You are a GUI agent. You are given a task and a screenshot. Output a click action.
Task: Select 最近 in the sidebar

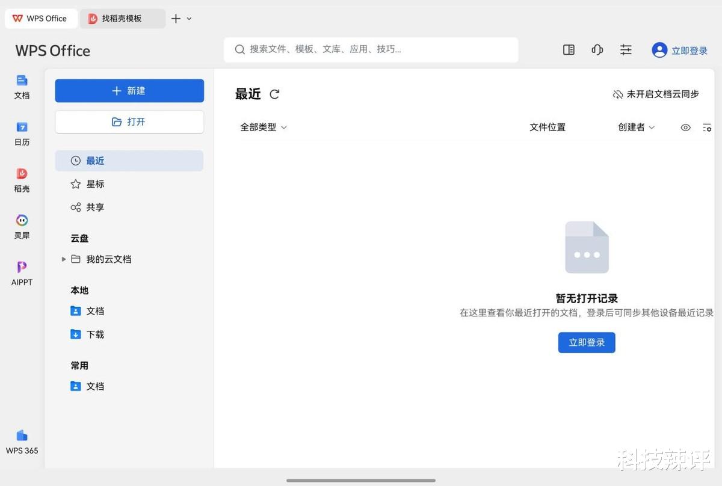coord(129,161)
